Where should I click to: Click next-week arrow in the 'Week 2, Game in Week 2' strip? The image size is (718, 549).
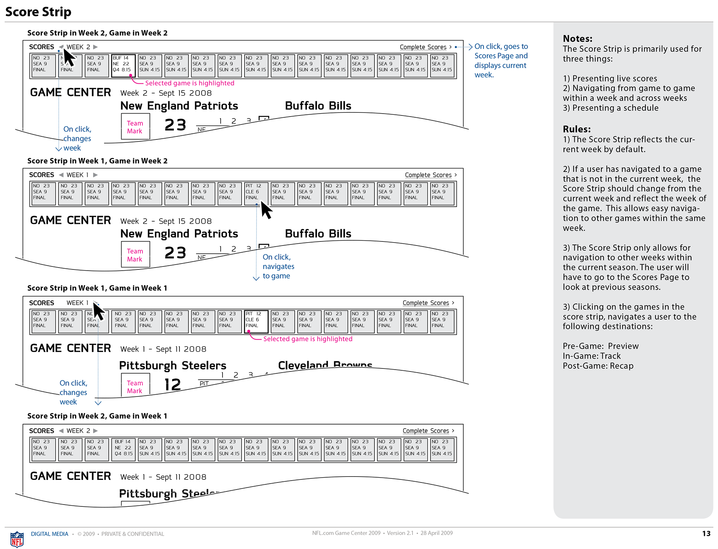[95, 47]
